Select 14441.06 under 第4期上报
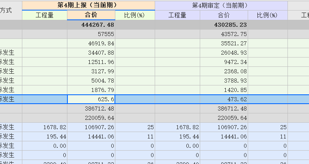Viewport: 309px width, 164px height. tap(91, 136)
